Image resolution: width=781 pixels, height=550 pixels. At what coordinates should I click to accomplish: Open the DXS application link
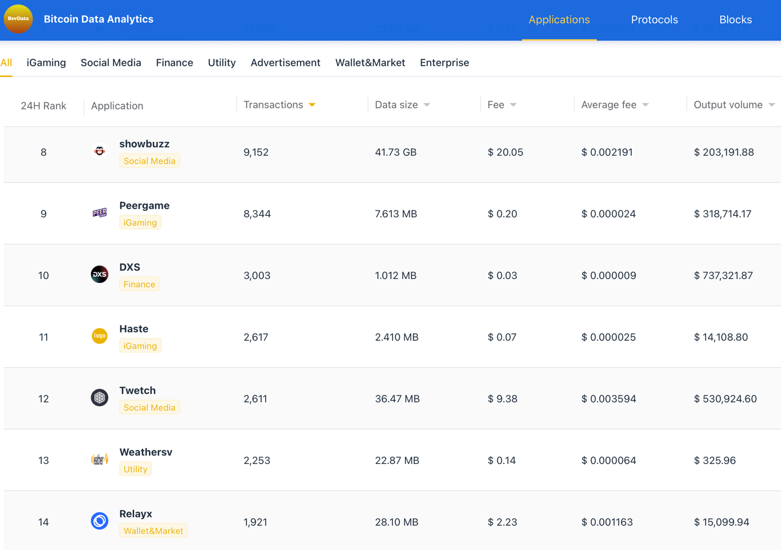[130, 267]
